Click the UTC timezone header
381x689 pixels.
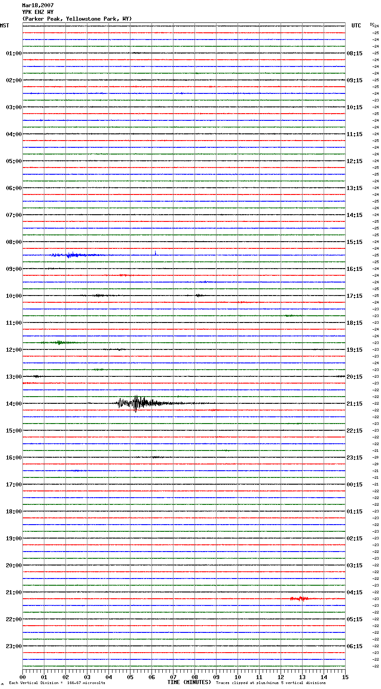pyautogui.click(x=356, y=26)
